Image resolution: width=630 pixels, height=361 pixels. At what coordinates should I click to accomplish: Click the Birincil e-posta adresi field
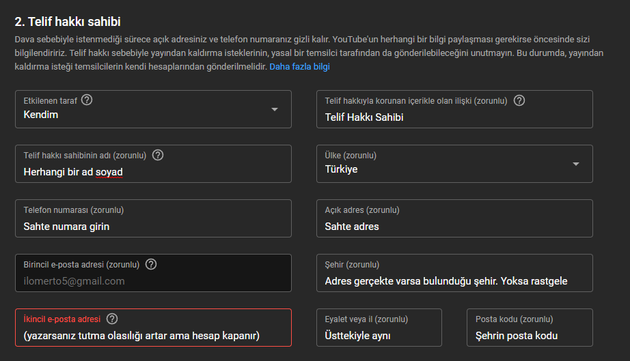point(153,280)
